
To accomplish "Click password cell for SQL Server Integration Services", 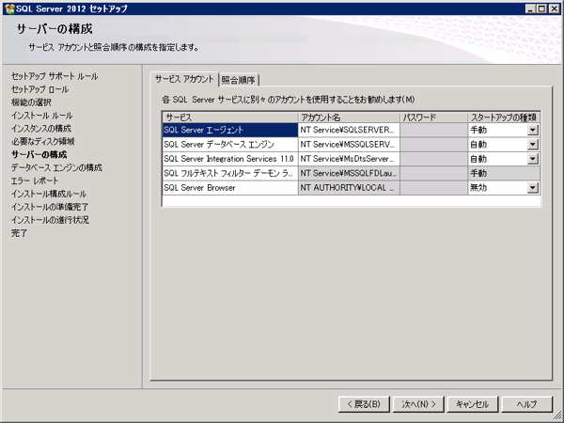I will click(x=433, y=159).
